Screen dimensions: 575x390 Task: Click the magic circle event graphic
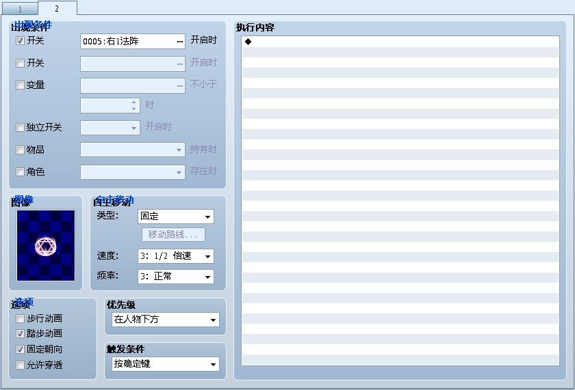(46, 245)
